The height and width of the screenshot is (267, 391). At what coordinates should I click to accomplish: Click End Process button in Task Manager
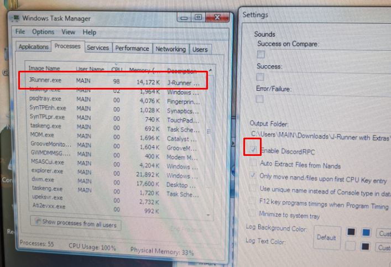point(186,229)
